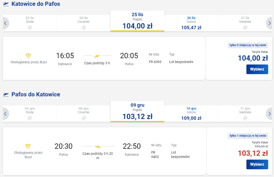Select the 10 gru Sobota date tab
Screen dimensions: 274x177
pyautogui.click(x=191, y=113)
